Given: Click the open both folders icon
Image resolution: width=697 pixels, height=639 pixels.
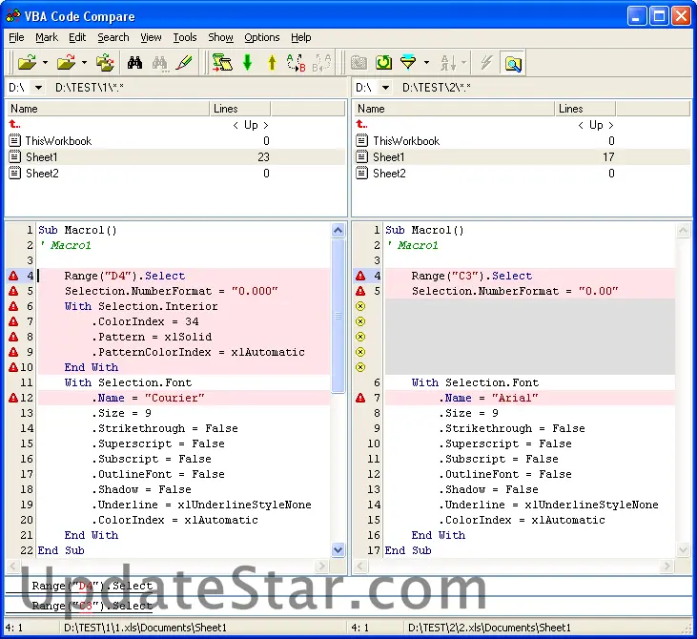Looking at the screenshot, I should pos(106,63).
